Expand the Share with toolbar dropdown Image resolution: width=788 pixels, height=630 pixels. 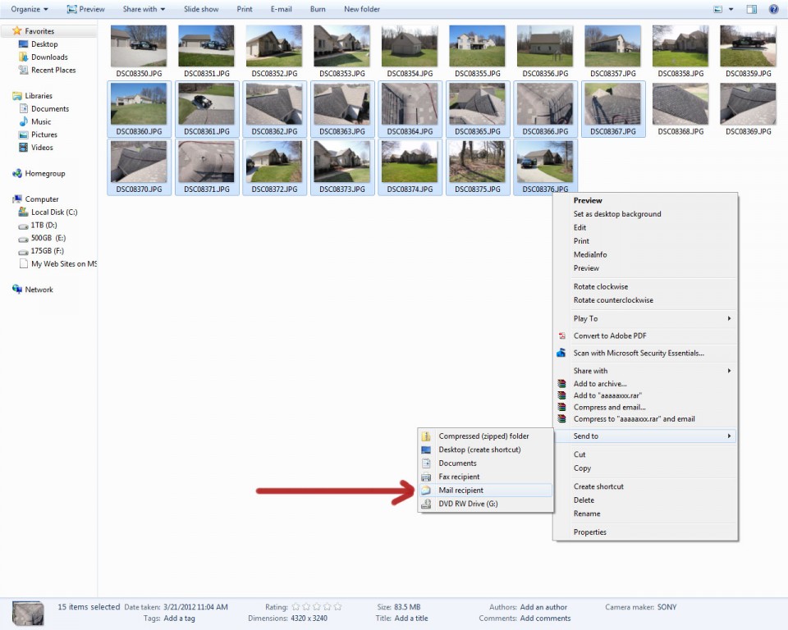pos(144,9)
